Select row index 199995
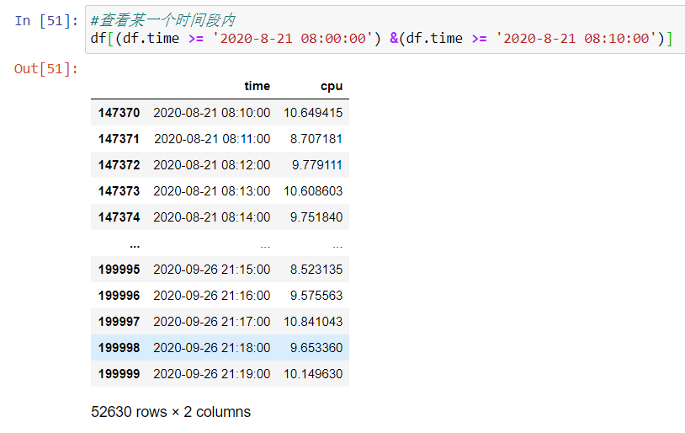The height and width of the screenshot is (433, 685). pos(119,270)
